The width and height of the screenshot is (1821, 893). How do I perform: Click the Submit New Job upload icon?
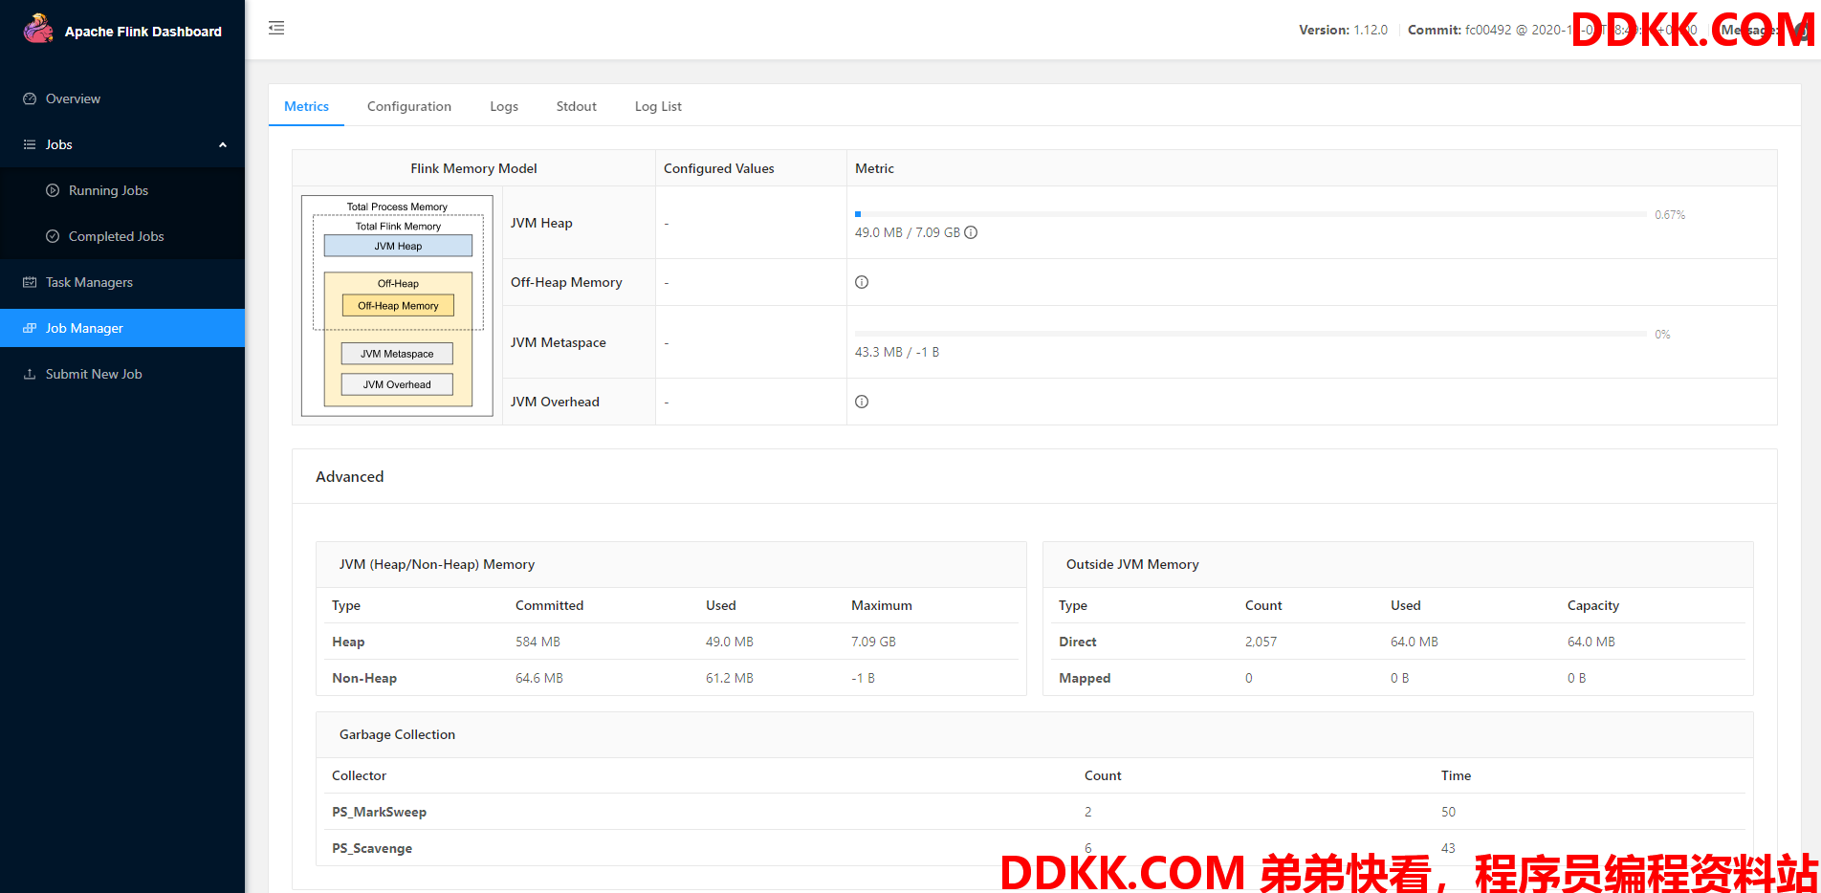[30, 374]
